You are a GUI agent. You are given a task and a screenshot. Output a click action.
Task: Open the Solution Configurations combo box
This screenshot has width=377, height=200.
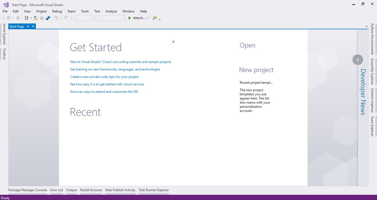85,18
